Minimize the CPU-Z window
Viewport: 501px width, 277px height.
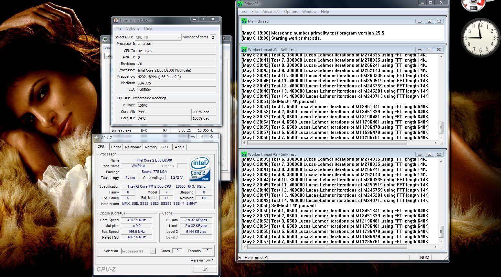click(x=192, y=137)
